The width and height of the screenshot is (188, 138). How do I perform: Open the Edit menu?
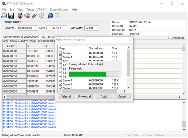(12, 10)
